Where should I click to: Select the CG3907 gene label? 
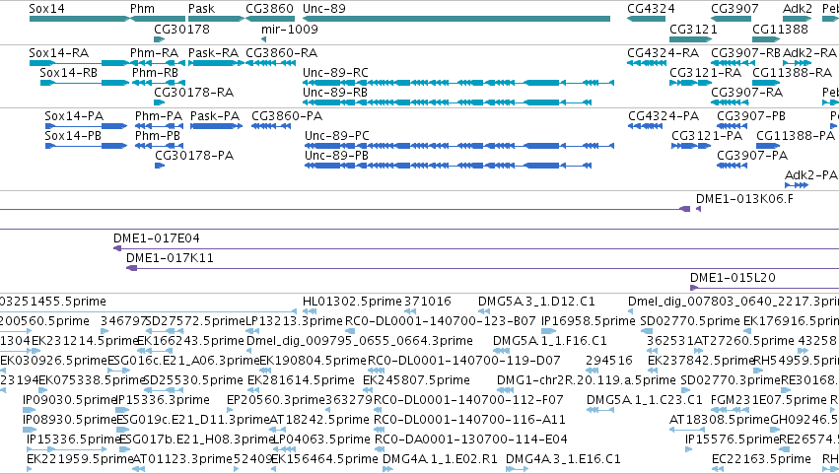734,9
